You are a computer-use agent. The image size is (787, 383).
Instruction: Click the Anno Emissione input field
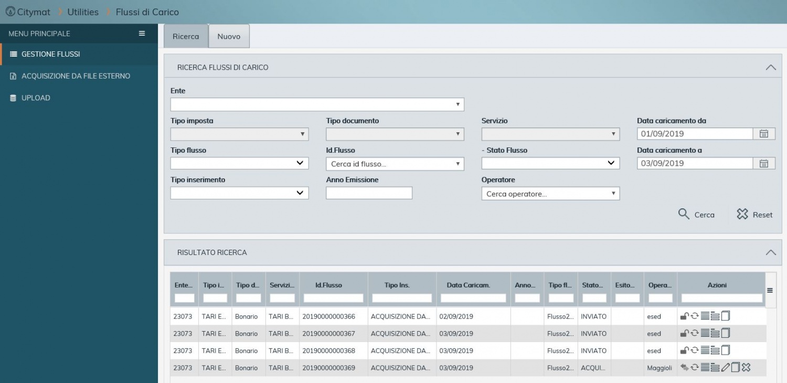click(369, 193)
